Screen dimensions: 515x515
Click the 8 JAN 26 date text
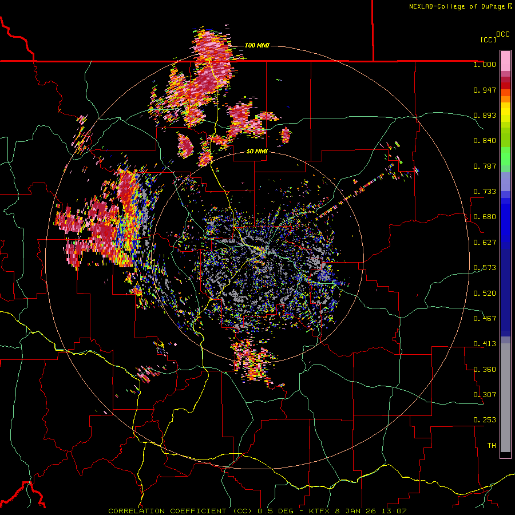click(355, 511)
